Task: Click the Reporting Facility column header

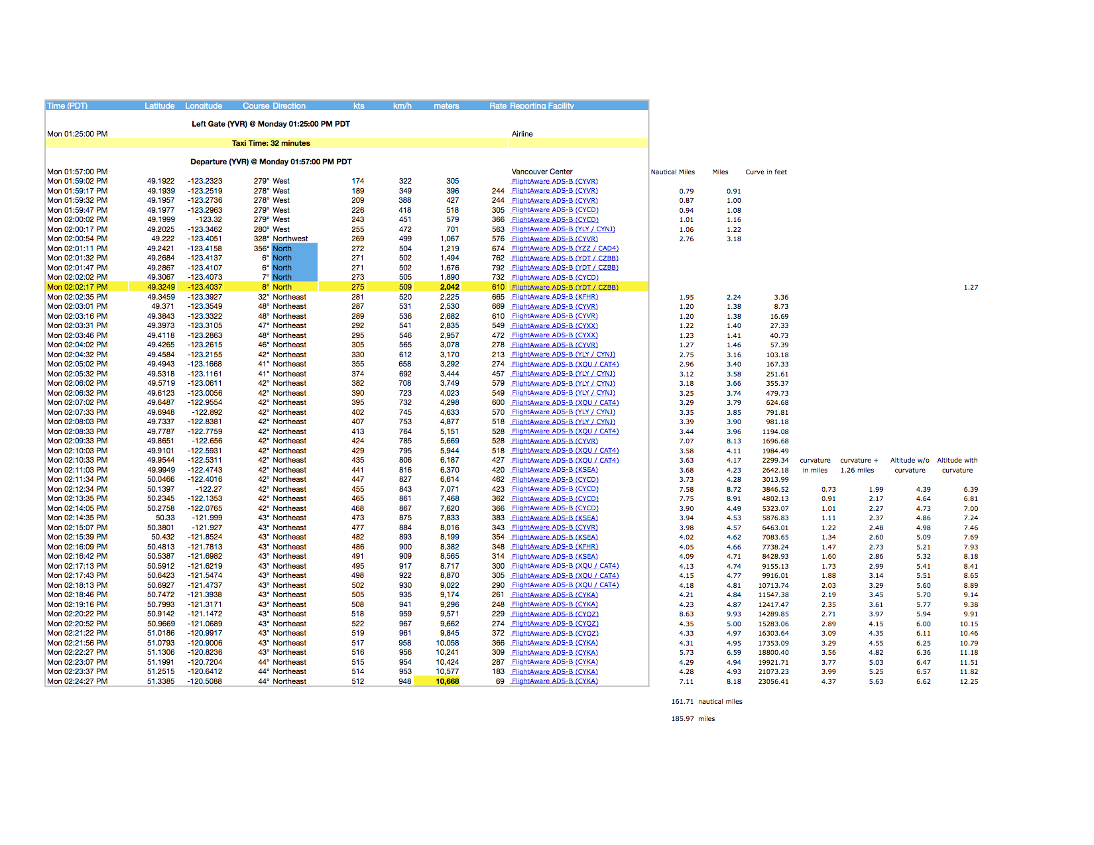Action: click(542, 106)
